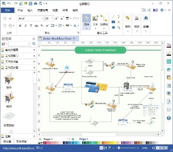Click the green plus add page button

[x=73, y=139]
